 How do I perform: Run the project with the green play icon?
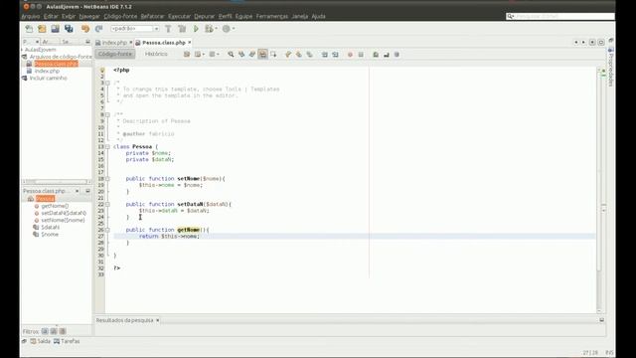(x=196, y=29)
